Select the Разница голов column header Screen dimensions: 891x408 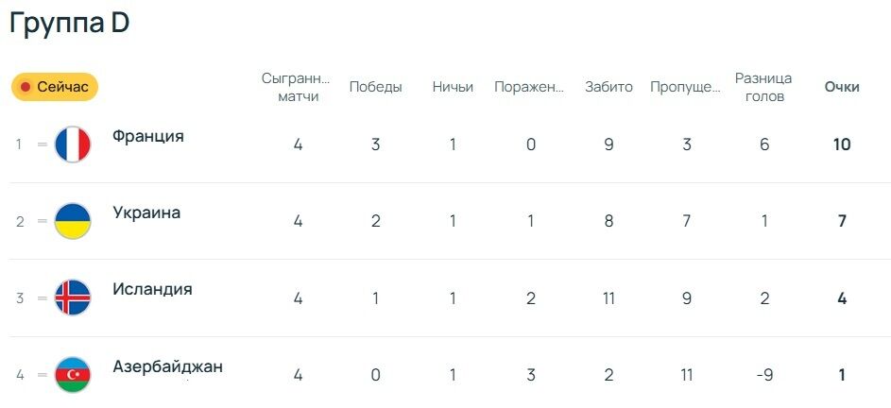763,87
